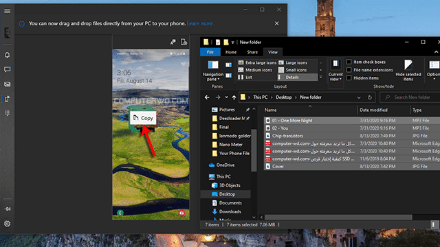Image resolution: width=440 pixels, height=247 pixels.
Task: Select 3D Objects in navigation tree
Action: [x=230, y=185]
